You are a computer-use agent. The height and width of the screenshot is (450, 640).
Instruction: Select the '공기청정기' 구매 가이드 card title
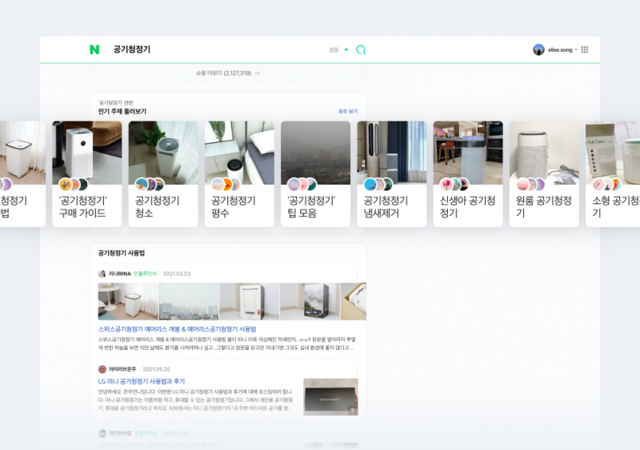click(82, 207)
